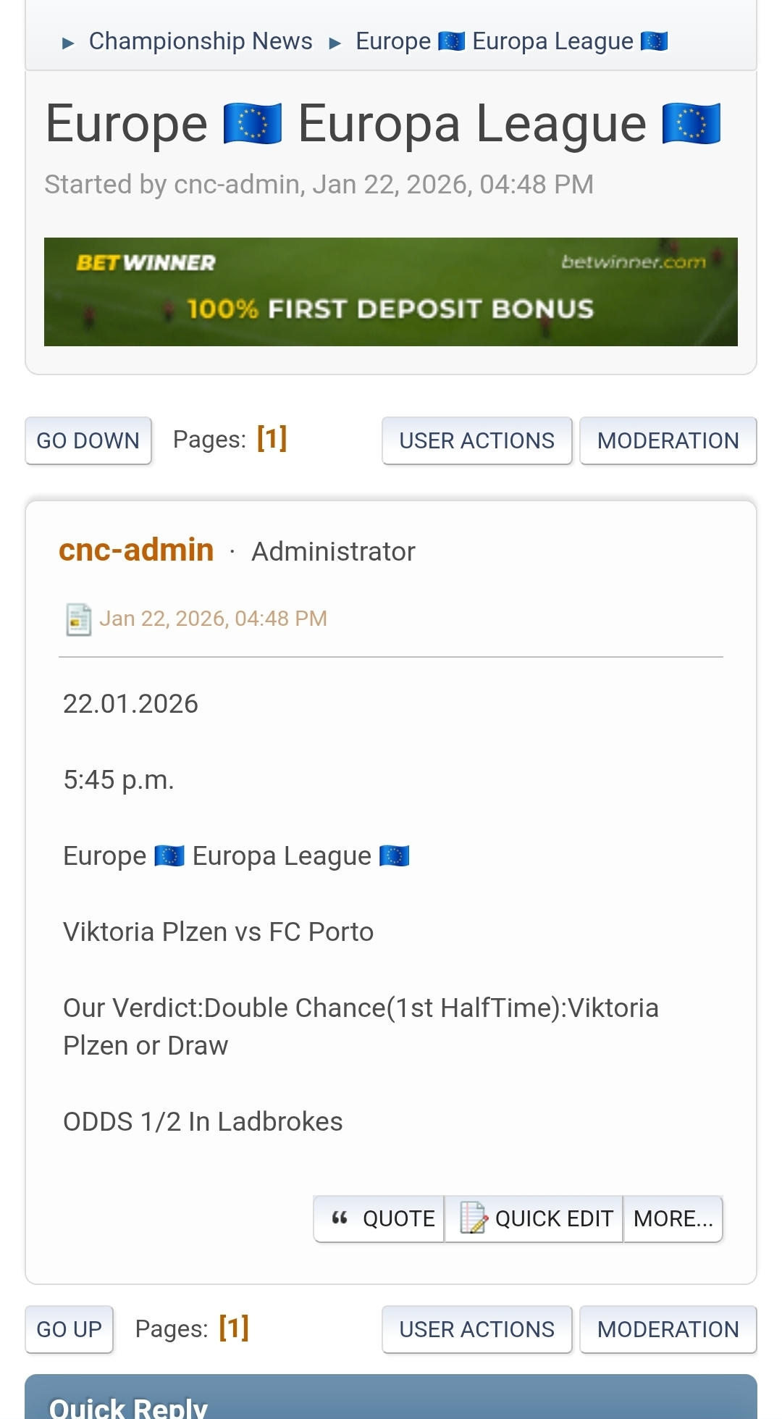Open top User Actions dropdown

coord(476,440)
